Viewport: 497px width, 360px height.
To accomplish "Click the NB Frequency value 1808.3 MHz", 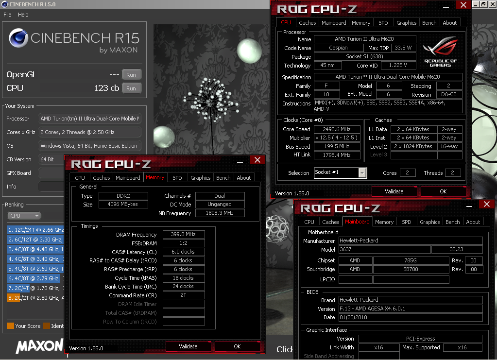I will coord(220,213).
